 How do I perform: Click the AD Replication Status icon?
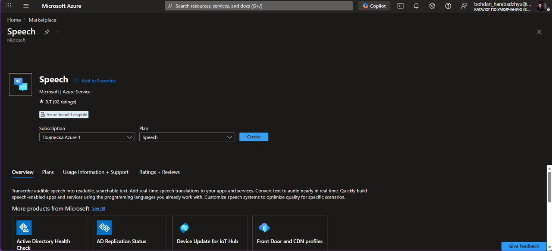tap(104, 227)
